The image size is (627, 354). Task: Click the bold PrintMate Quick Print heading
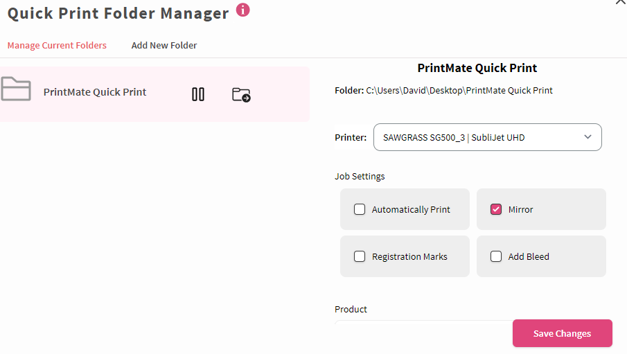[x=477, y=68]
